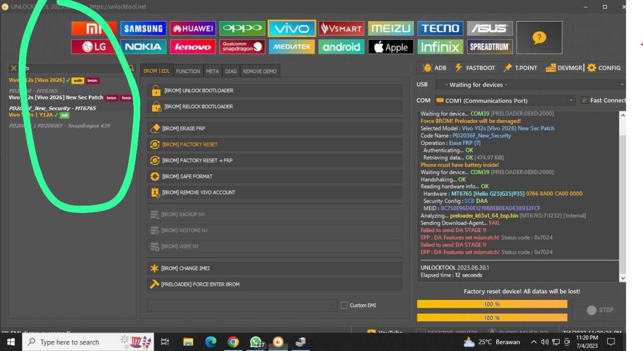Select the Android brand logo
The height and width of the screenshot is (351, 643).
point(342,47)
